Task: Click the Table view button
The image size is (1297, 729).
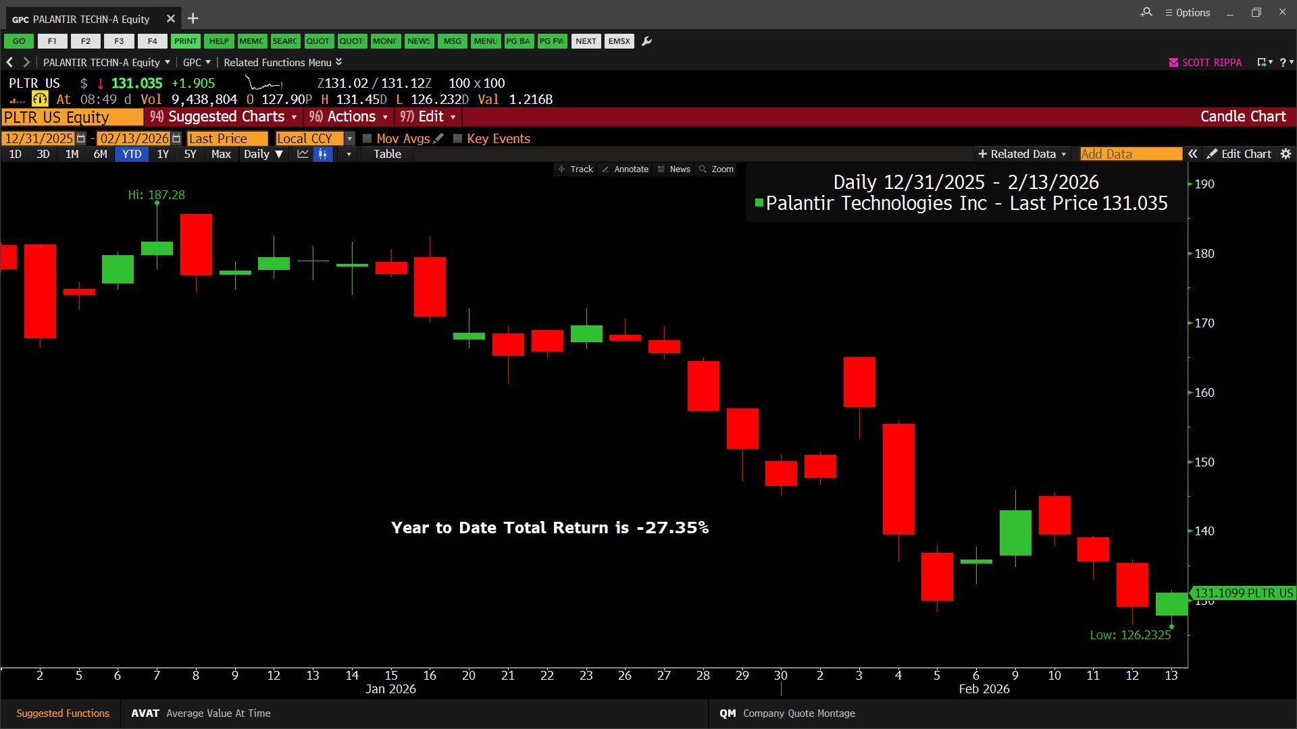Action: point(387,154)
